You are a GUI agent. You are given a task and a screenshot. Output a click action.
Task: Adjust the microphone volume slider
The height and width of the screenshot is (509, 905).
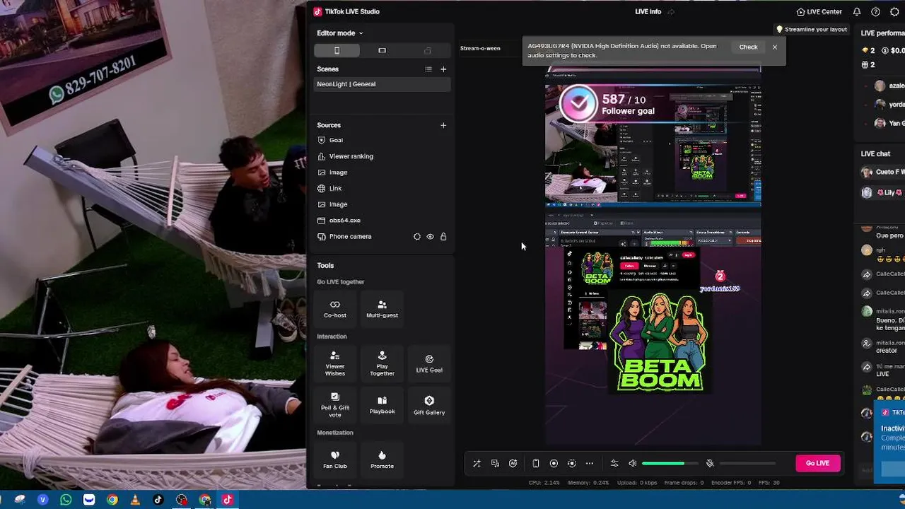pos(747,464)
